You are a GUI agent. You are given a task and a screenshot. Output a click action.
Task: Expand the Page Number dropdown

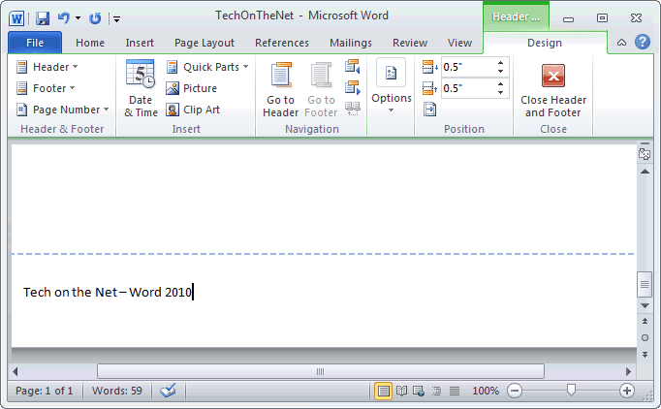(62, 110)
